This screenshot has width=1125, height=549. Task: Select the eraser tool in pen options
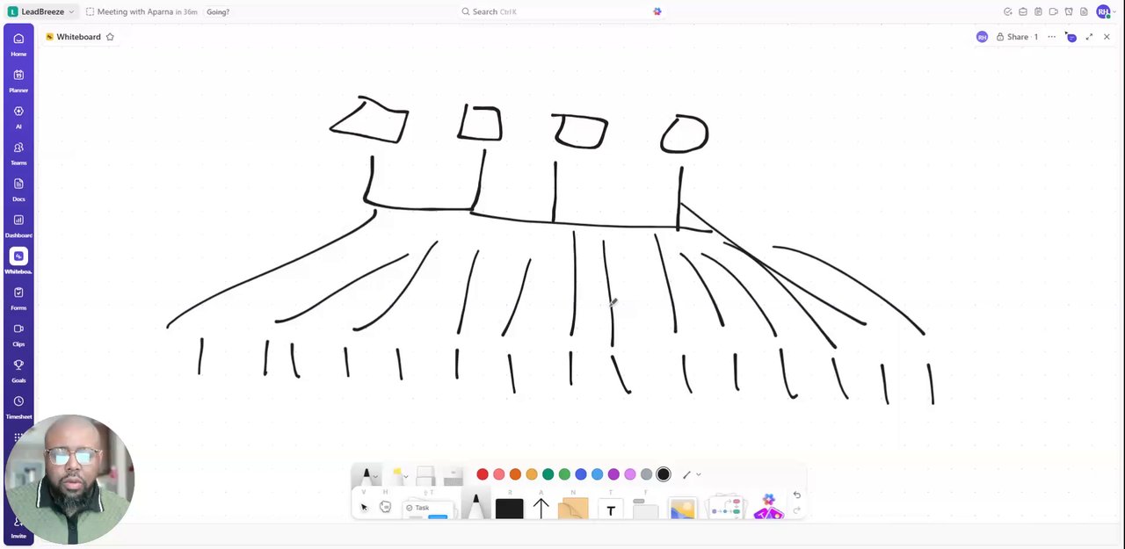pyautogui.click(x=425, y=475)
